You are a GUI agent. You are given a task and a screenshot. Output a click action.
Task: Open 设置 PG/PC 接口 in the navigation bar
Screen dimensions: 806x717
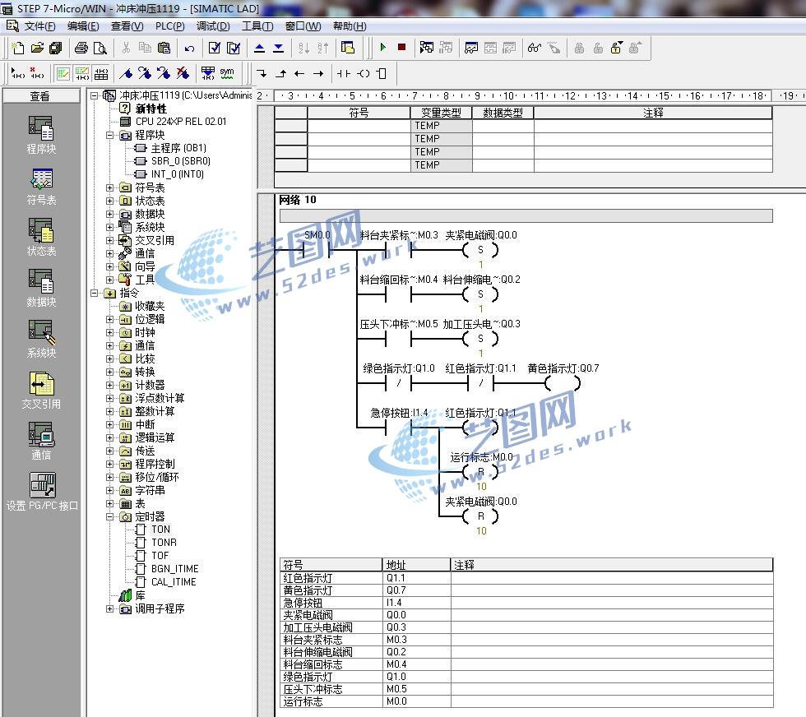point(42,492)
